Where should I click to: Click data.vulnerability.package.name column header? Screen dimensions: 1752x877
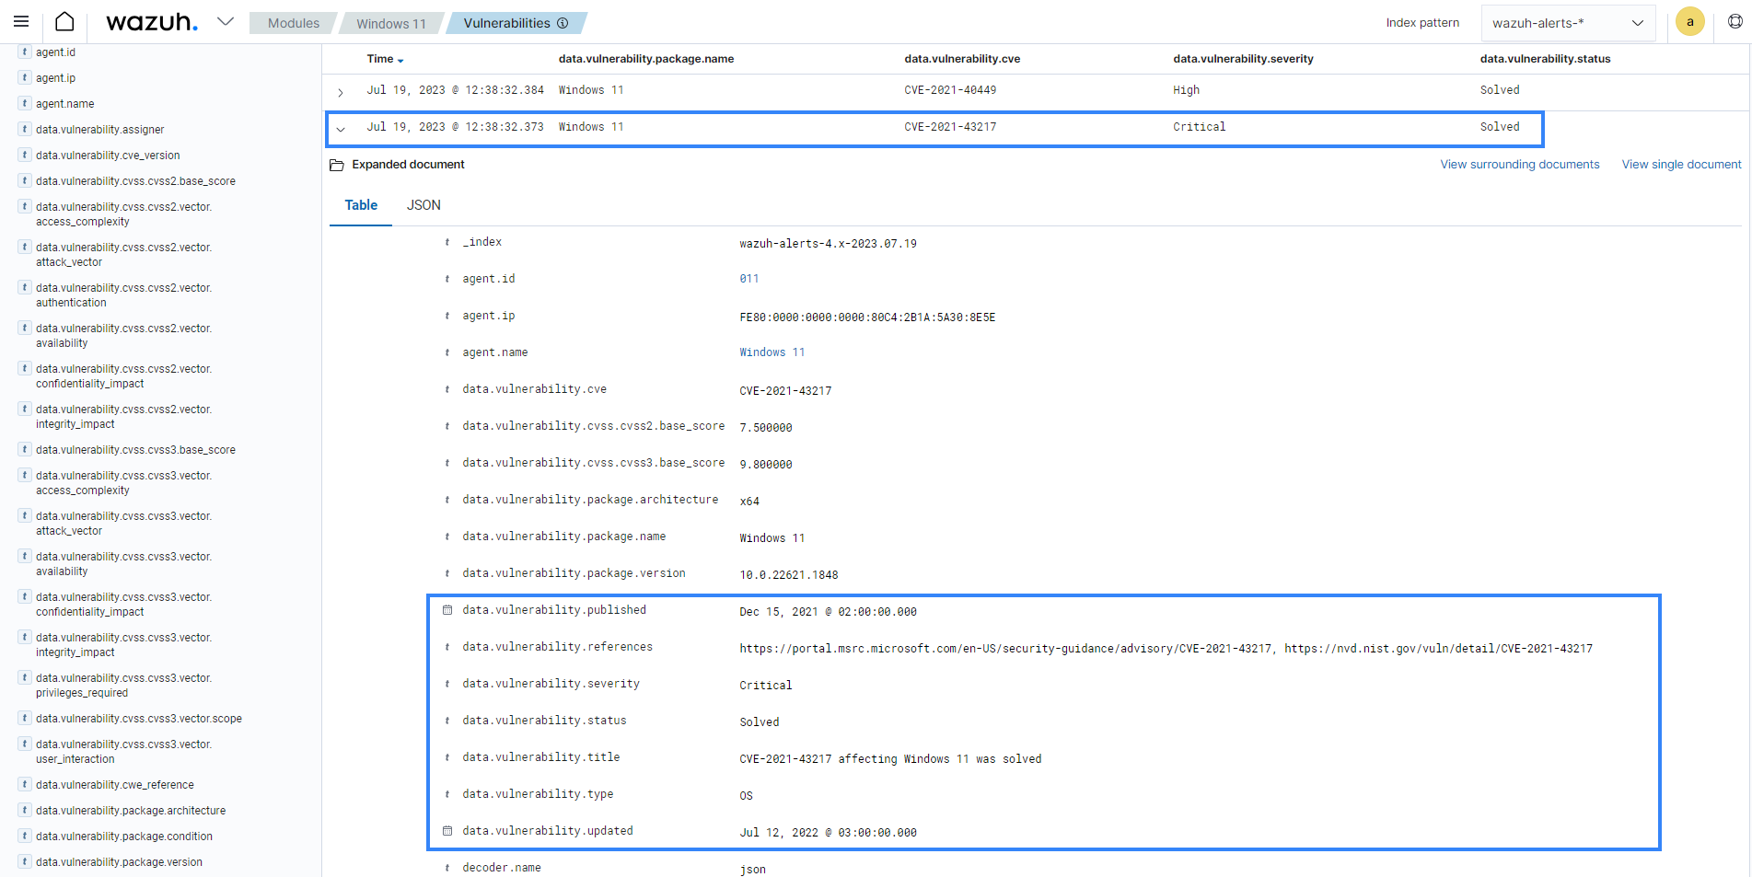click(646, 59)
